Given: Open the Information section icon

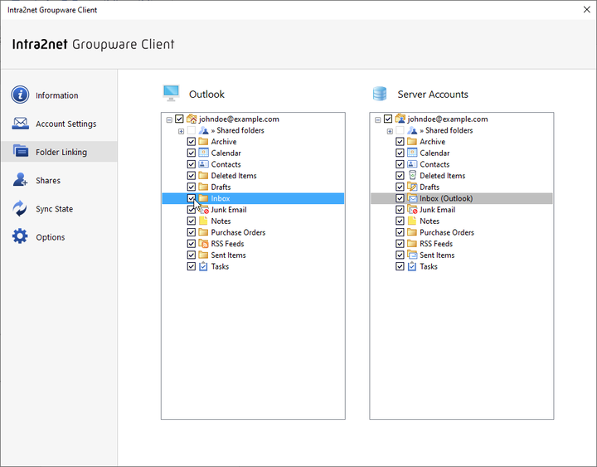Looking at the screenshot, I should pyautogui.click(x=20, y=95).
